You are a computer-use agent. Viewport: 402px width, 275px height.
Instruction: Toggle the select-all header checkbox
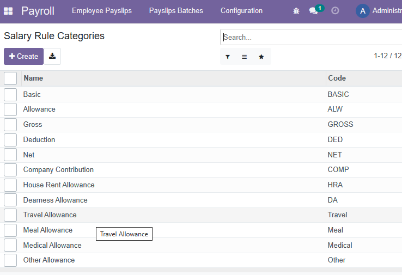click(10, 78)
